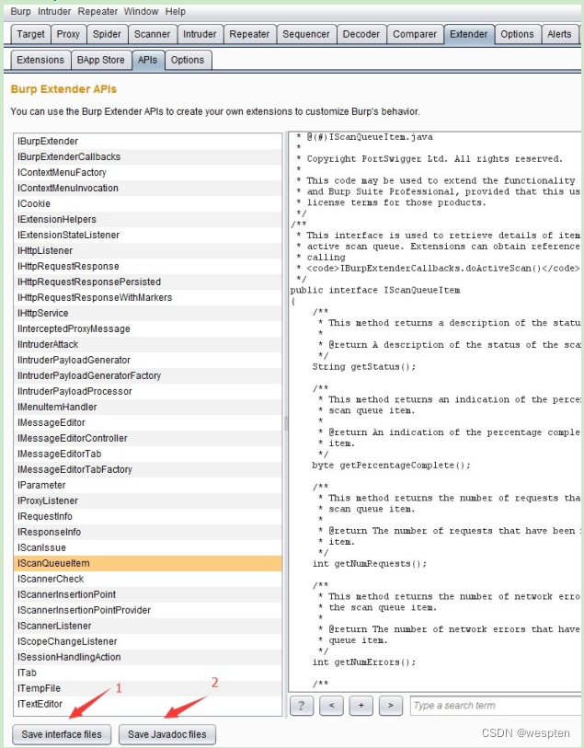Select IMessageEditorController interface
Screen dimensions: 584x748
coord(148,438)
